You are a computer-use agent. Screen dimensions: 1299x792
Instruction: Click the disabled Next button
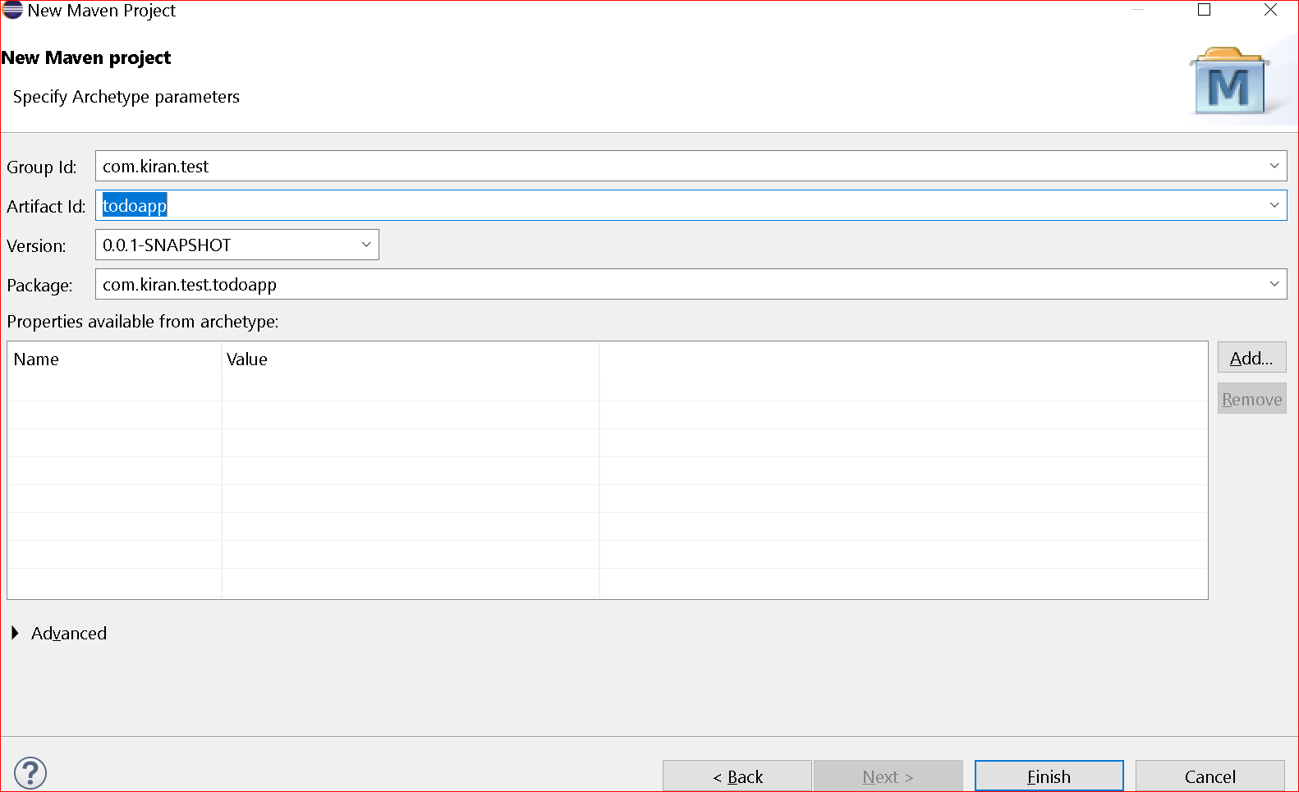888,776
